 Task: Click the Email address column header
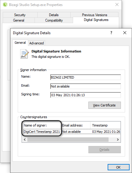tap(76, 125)
